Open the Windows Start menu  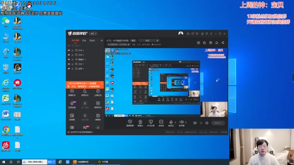click(3, 162)
